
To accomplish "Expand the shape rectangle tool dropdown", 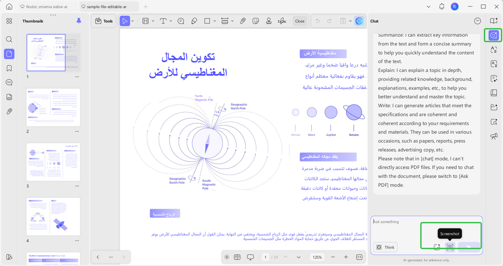I will point(215,21).
